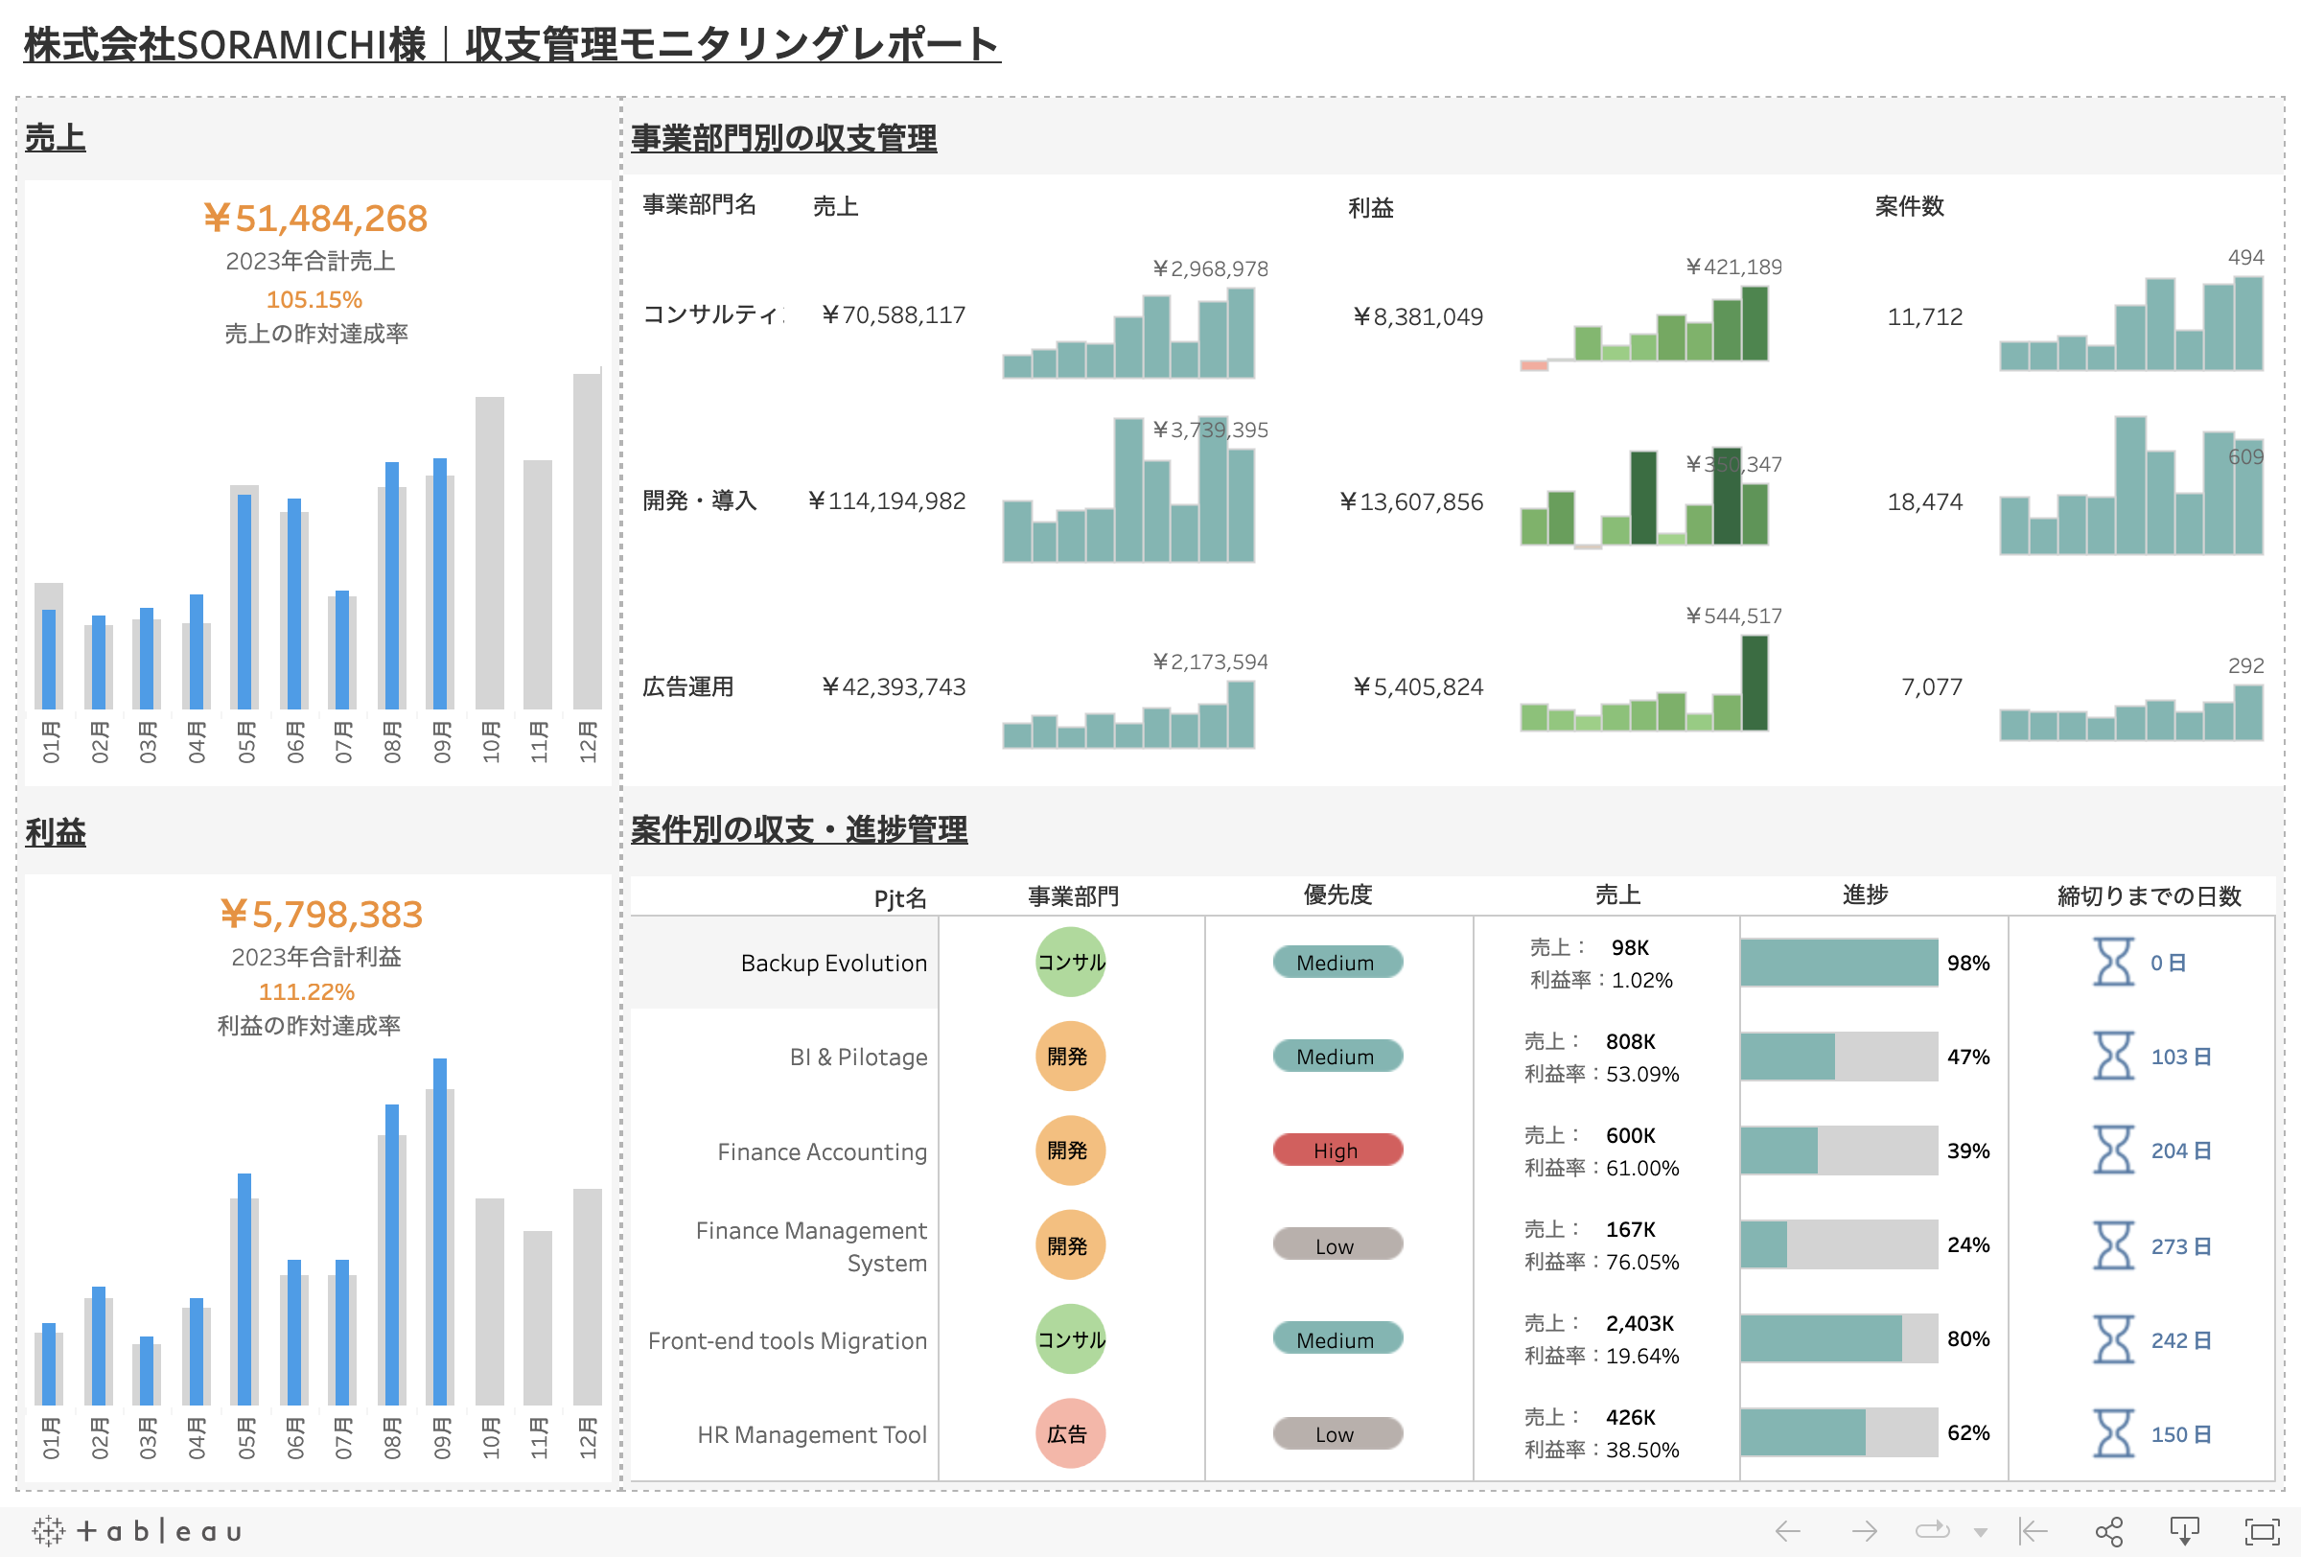
Task: Enter full screen mode
Action: coord(2262,1532)
